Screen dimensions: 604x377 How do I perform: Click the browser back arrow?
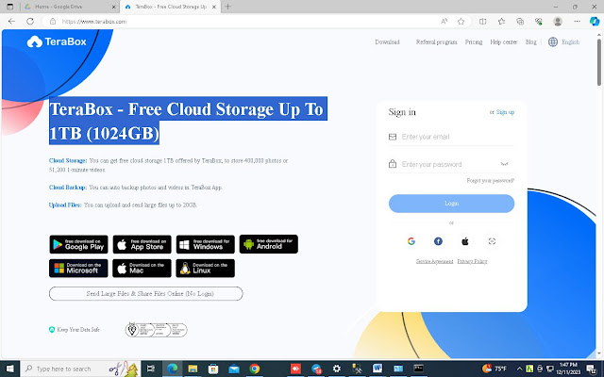11,22
